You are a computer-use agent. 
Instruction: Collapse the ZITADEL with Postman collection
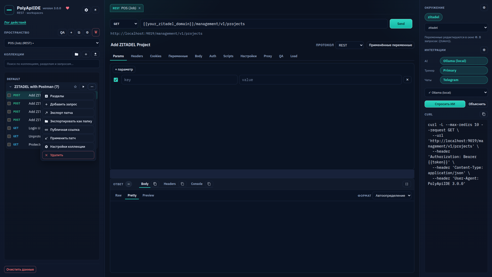11,87
